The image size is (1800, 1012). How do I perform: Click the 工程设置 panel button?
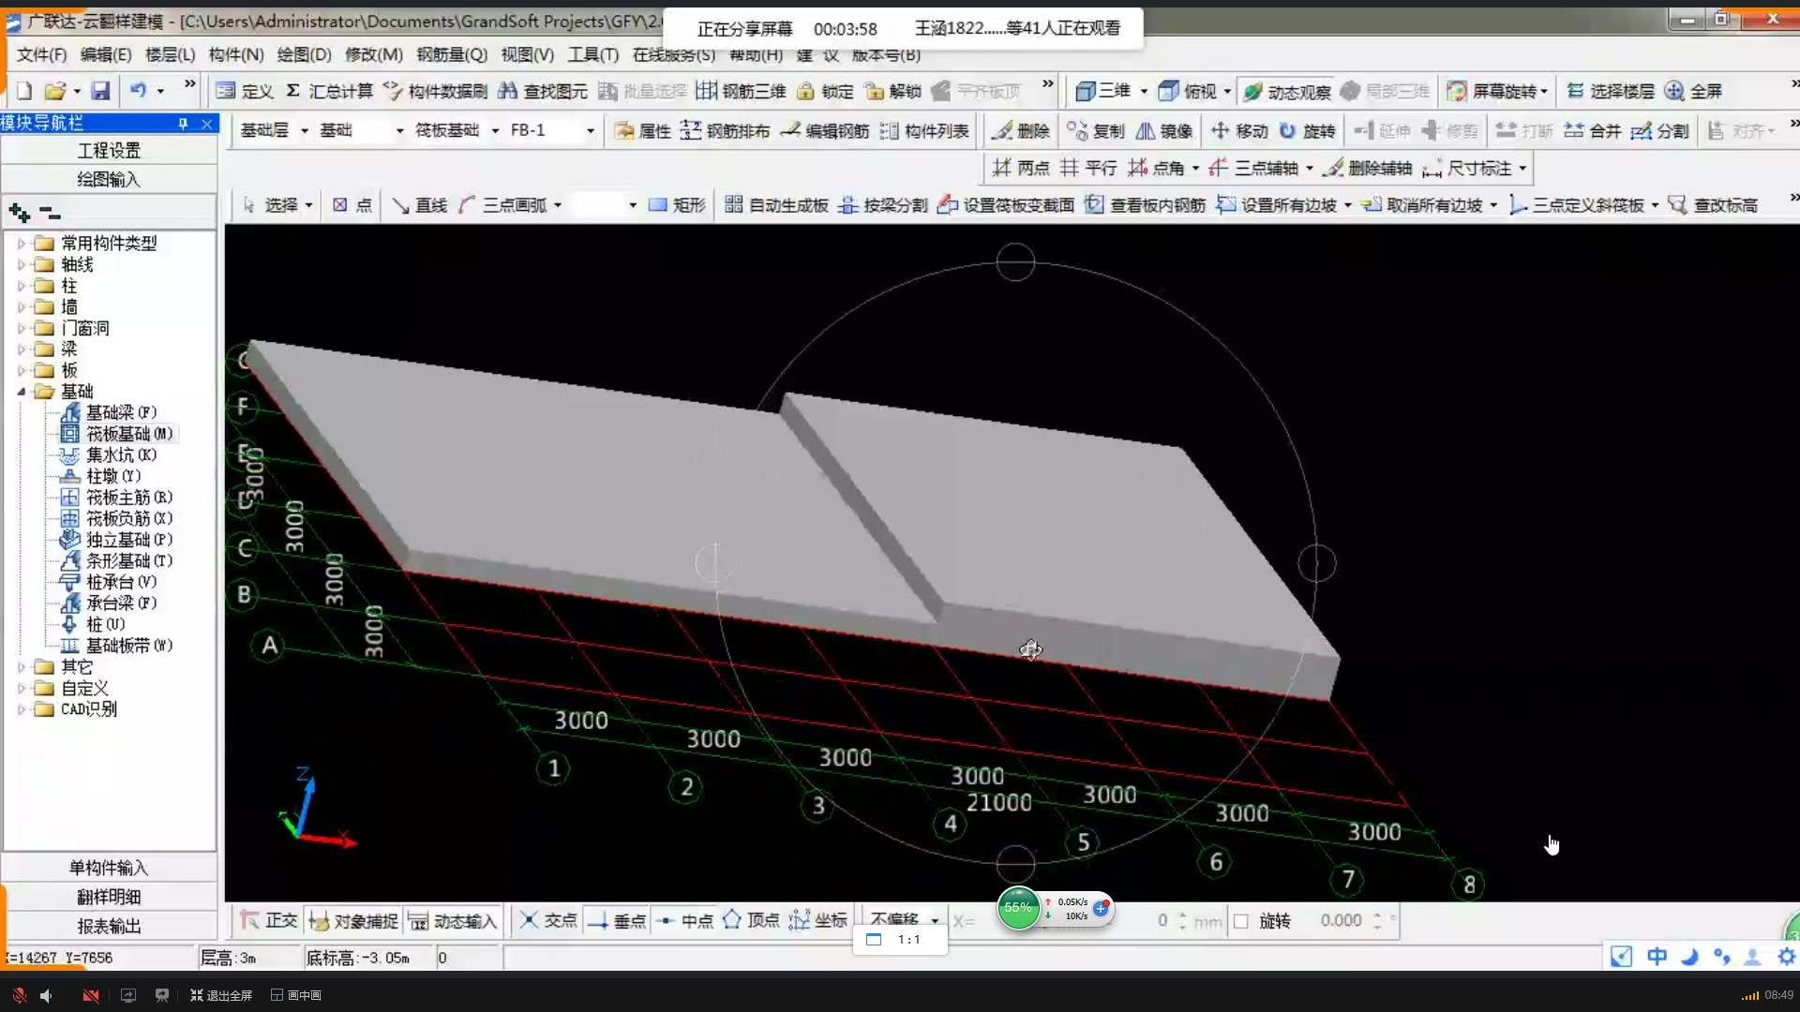[109, 150]
